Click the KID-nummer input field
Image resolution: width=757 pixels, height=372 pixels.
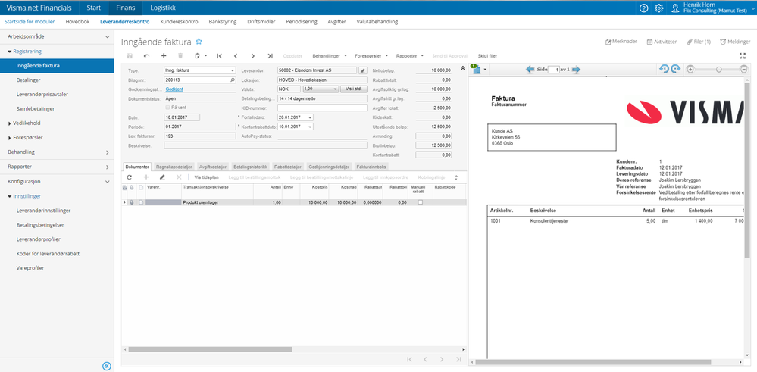click(322, 108)
